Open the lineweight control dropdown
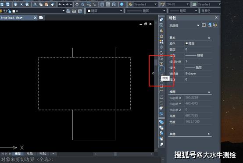 pyautogui.click(x=196, y=11)
